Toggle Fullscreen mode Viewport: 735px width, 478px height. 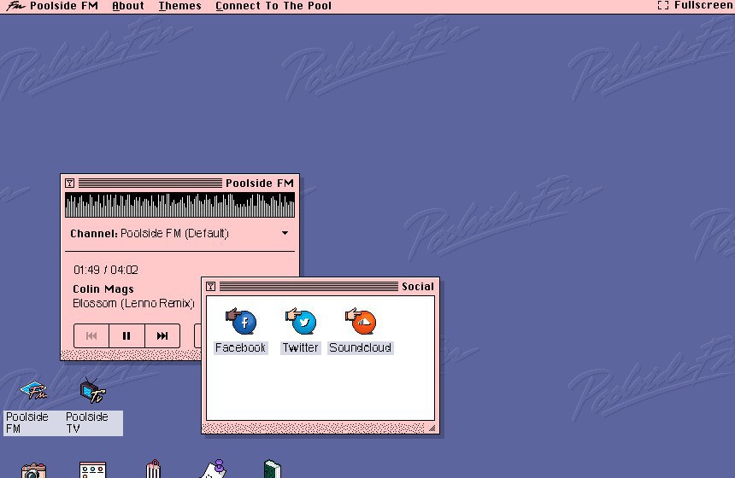tap(696, 6)
